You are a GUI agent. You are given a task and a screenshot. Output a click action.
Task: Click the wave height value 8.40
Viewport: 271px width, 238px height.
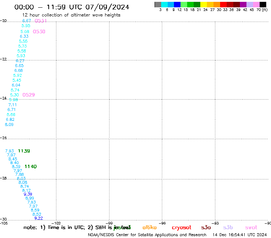click(x=15, y=163)
